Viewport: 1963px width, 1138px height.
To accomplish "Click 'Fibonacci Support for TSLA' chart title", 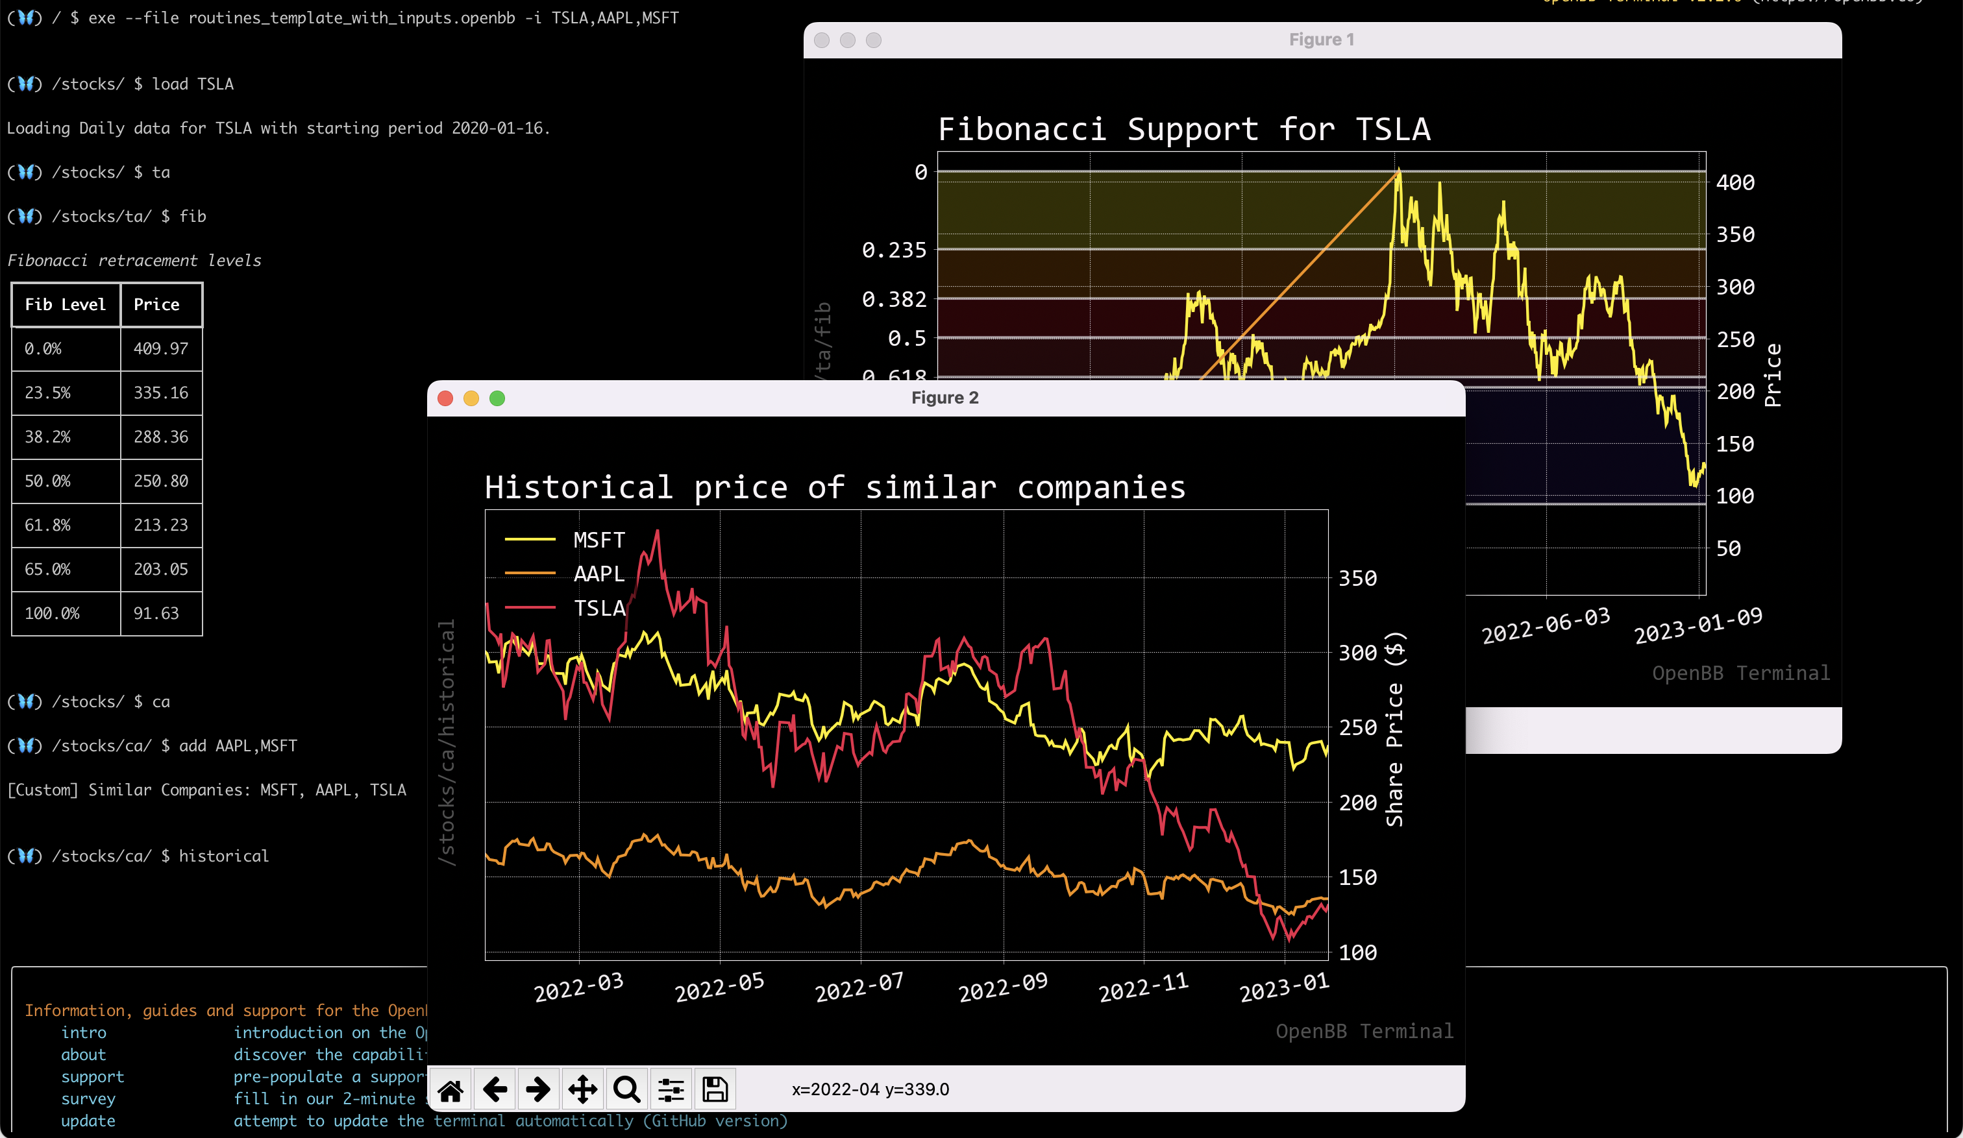I will [x=1184, y=129].
